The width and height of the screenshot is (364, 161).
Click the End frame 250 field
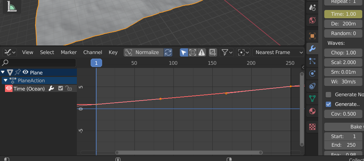point(344,145)
